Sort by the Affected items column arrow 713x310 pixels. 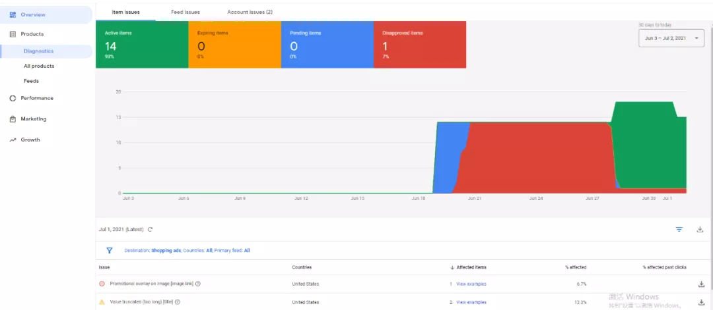[x=452, y=268]
